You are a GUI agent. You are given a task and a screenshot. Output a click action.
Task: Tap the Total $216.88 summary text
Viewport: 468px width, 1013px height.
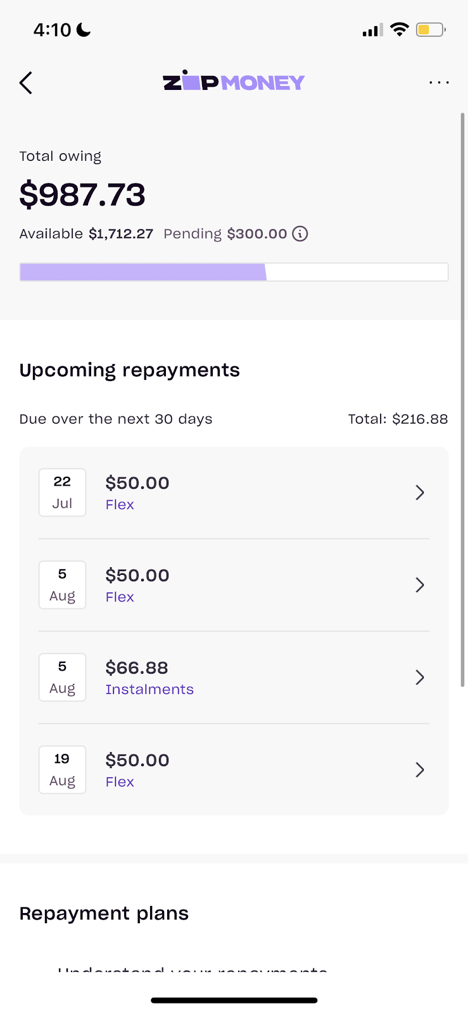click(398, 419)
